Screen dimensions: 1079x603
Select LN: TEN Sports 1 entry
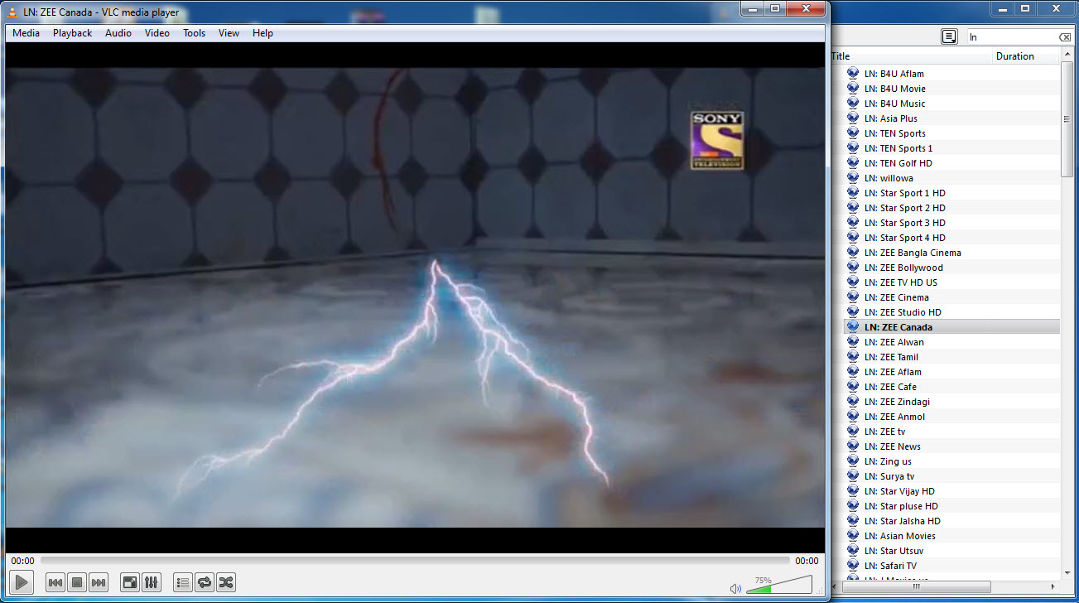898,148
